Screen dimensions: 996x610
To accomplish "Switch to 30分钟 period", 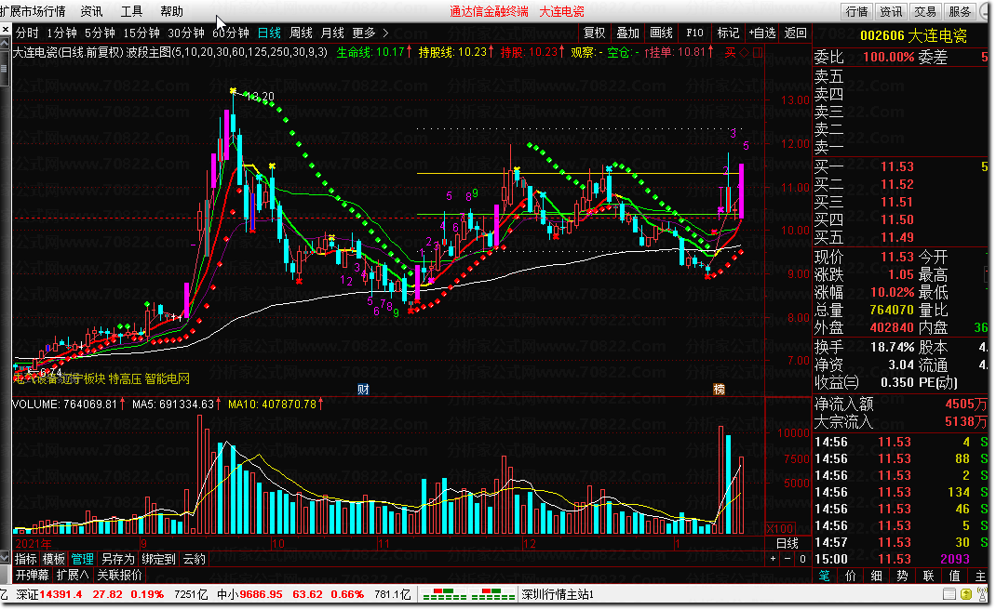I will [x=186, y=33].
